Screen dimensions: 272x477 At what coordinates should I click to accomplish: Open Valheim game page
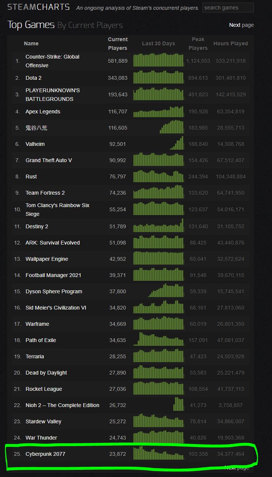[x=35, y=144]
